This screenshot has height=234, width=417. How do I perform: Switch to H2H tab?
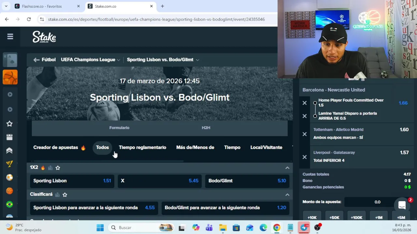coord(206,128)
